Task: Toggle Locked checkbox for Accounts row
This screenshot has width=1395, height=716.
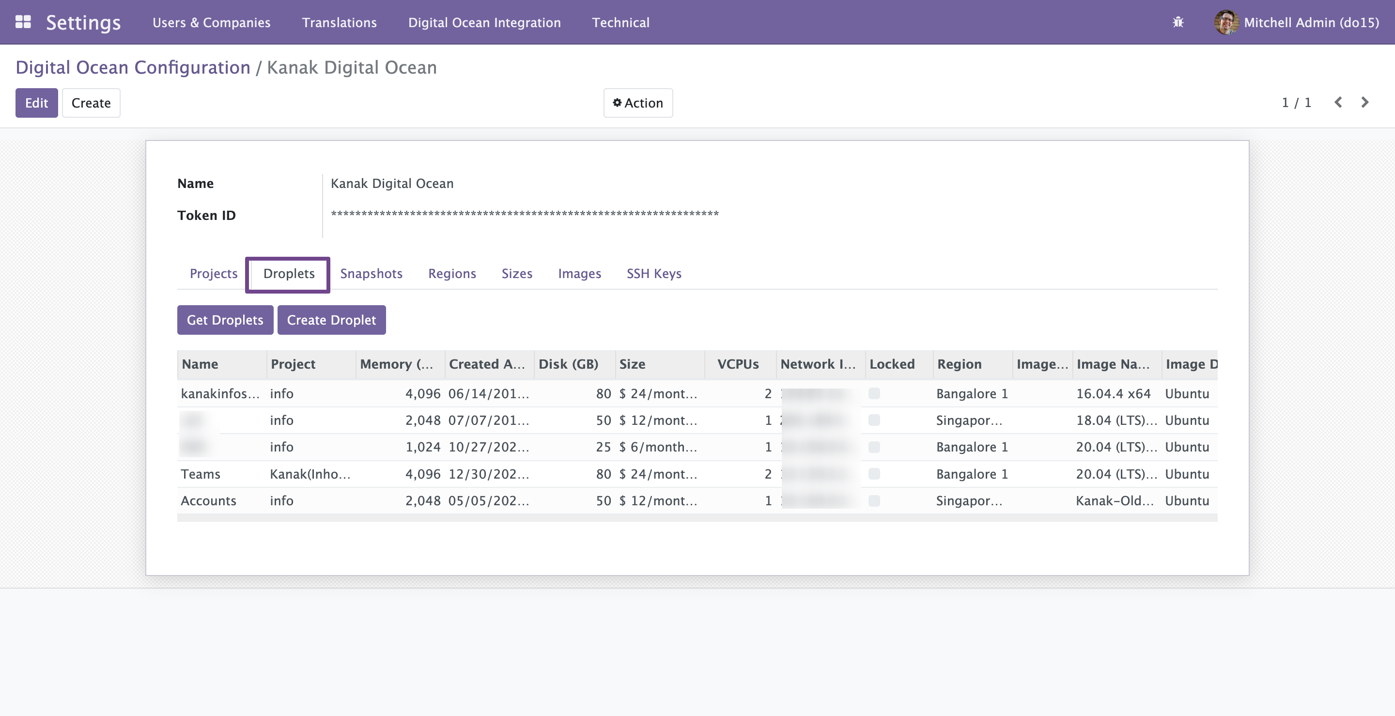Action: point(874,500)
